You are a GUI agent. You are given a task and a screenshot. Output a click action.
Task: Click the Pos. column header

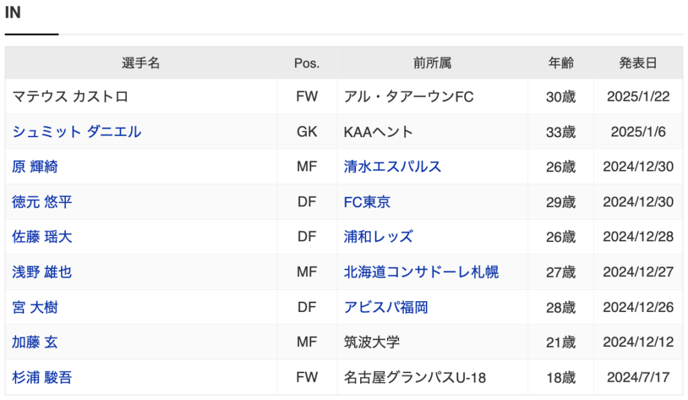pos(306,63)
